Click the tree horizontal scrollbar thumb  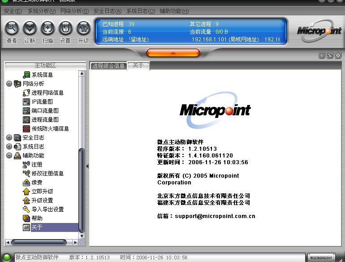(x=39, y=243)
